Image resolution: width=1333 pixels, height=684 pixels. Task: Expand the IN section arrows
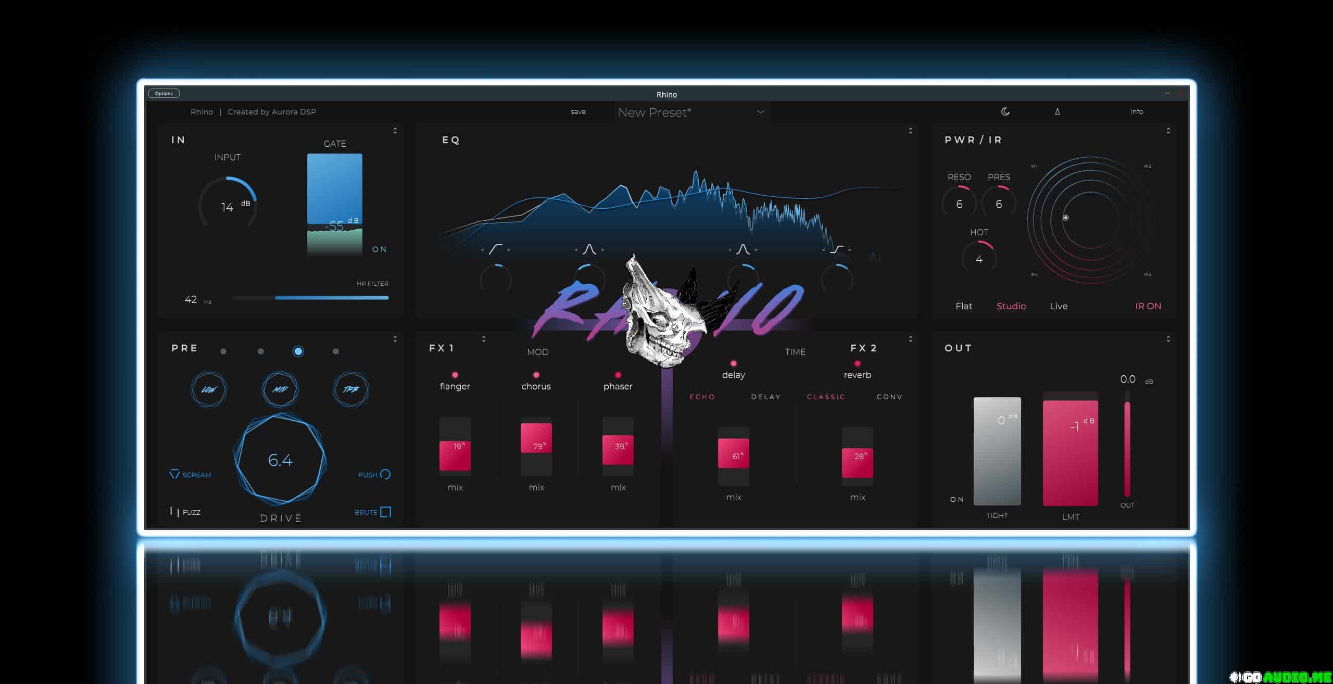point(395,131)
